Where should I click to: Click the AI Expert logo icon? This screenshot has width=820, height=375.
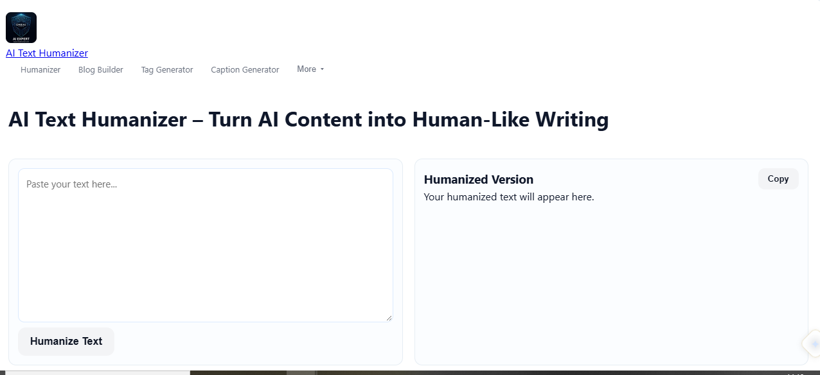coord(21,28)
